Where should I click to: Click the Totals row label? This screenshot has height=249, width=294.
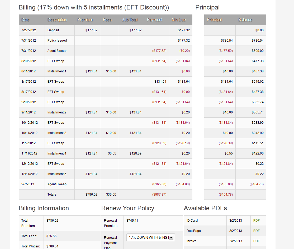(52, 195)
